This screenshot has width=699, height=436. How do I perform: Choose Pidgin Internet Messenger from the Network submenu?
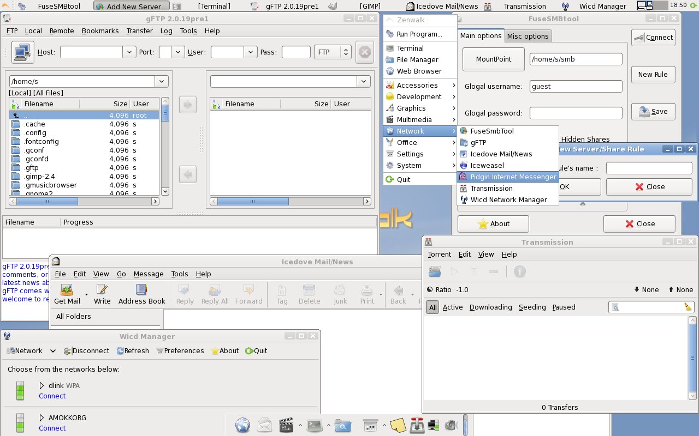point(508,177)
